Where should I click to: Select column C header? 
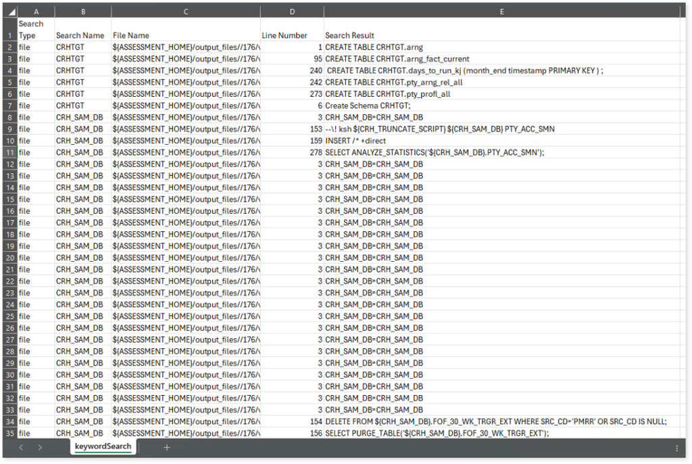(x=185, y=11)
